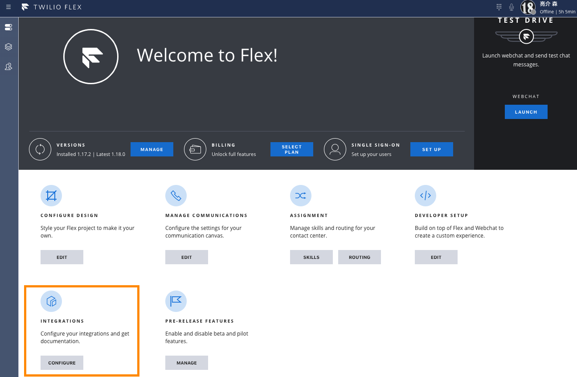Click the Configure Design crop icon
The width and height of the screenshot is (577, 377).
click(x=51, y=195)
